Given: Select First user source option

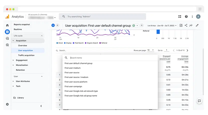Looking at the screenshot, I should 72,72.
